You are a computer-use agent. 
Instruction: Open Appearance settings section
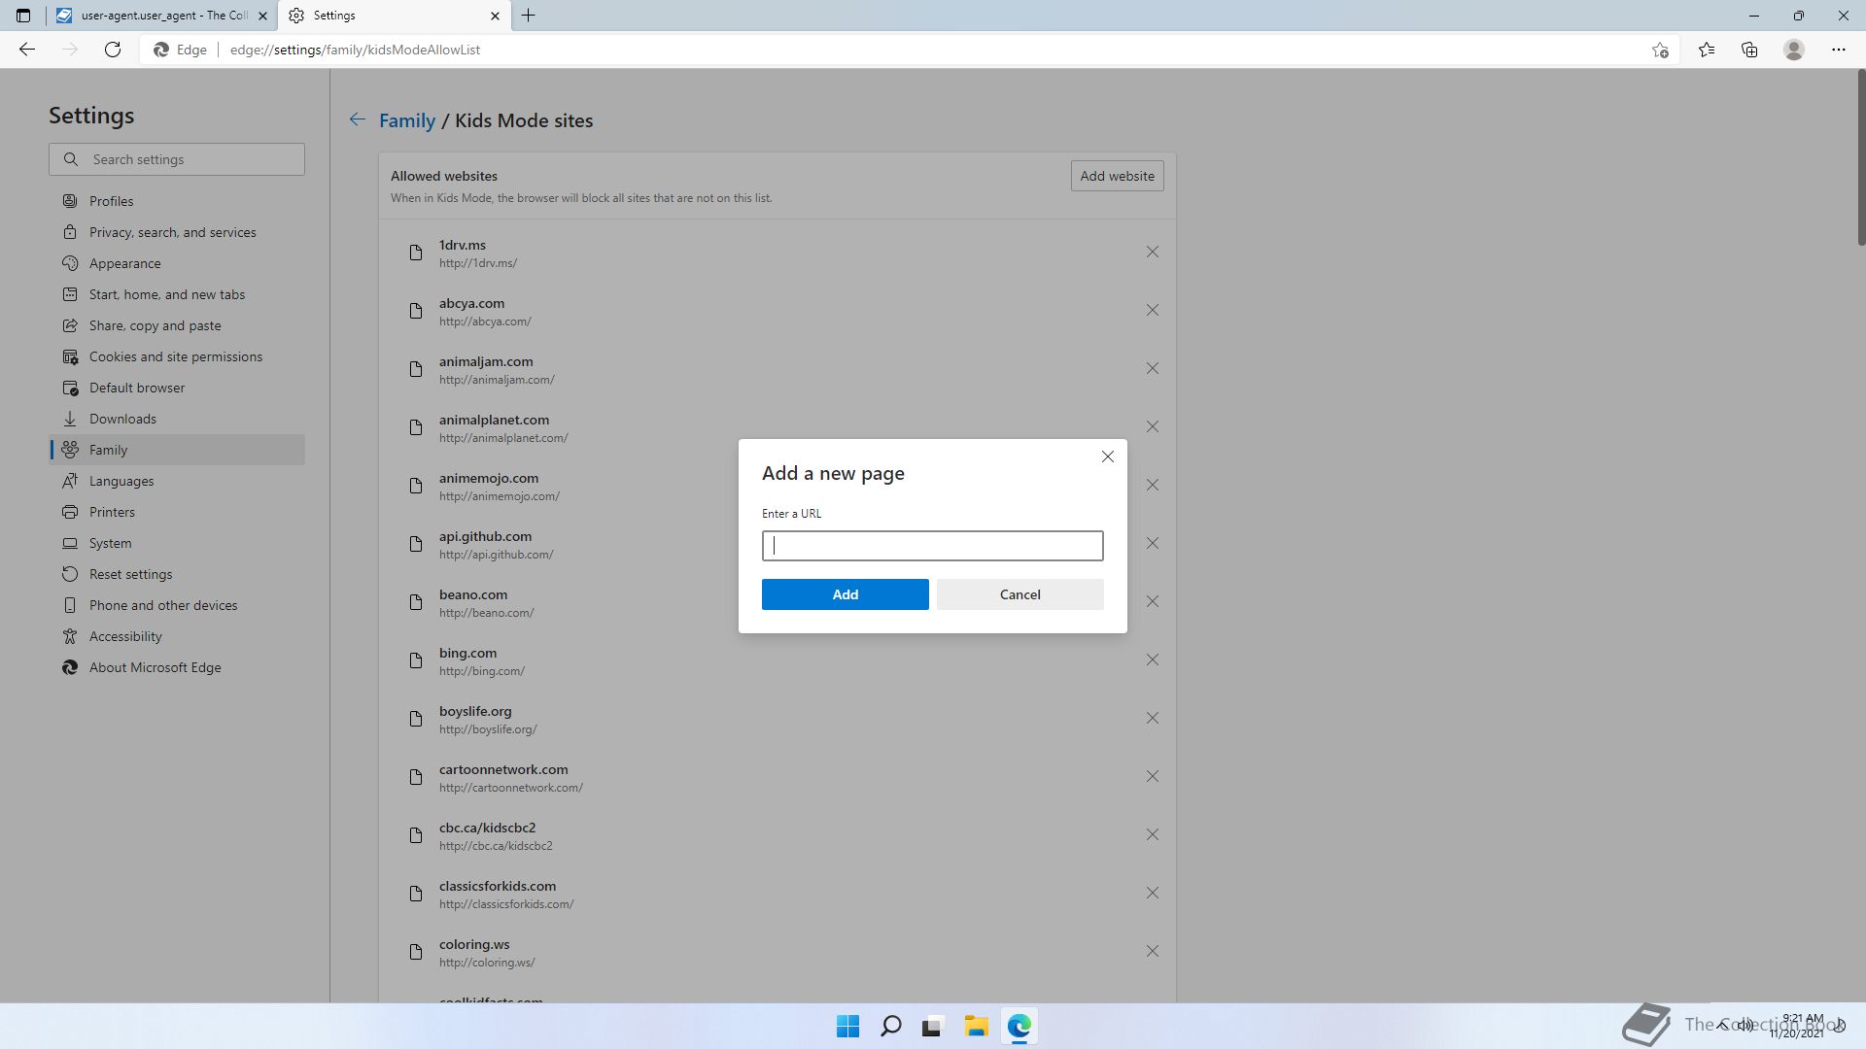[177, 263]
